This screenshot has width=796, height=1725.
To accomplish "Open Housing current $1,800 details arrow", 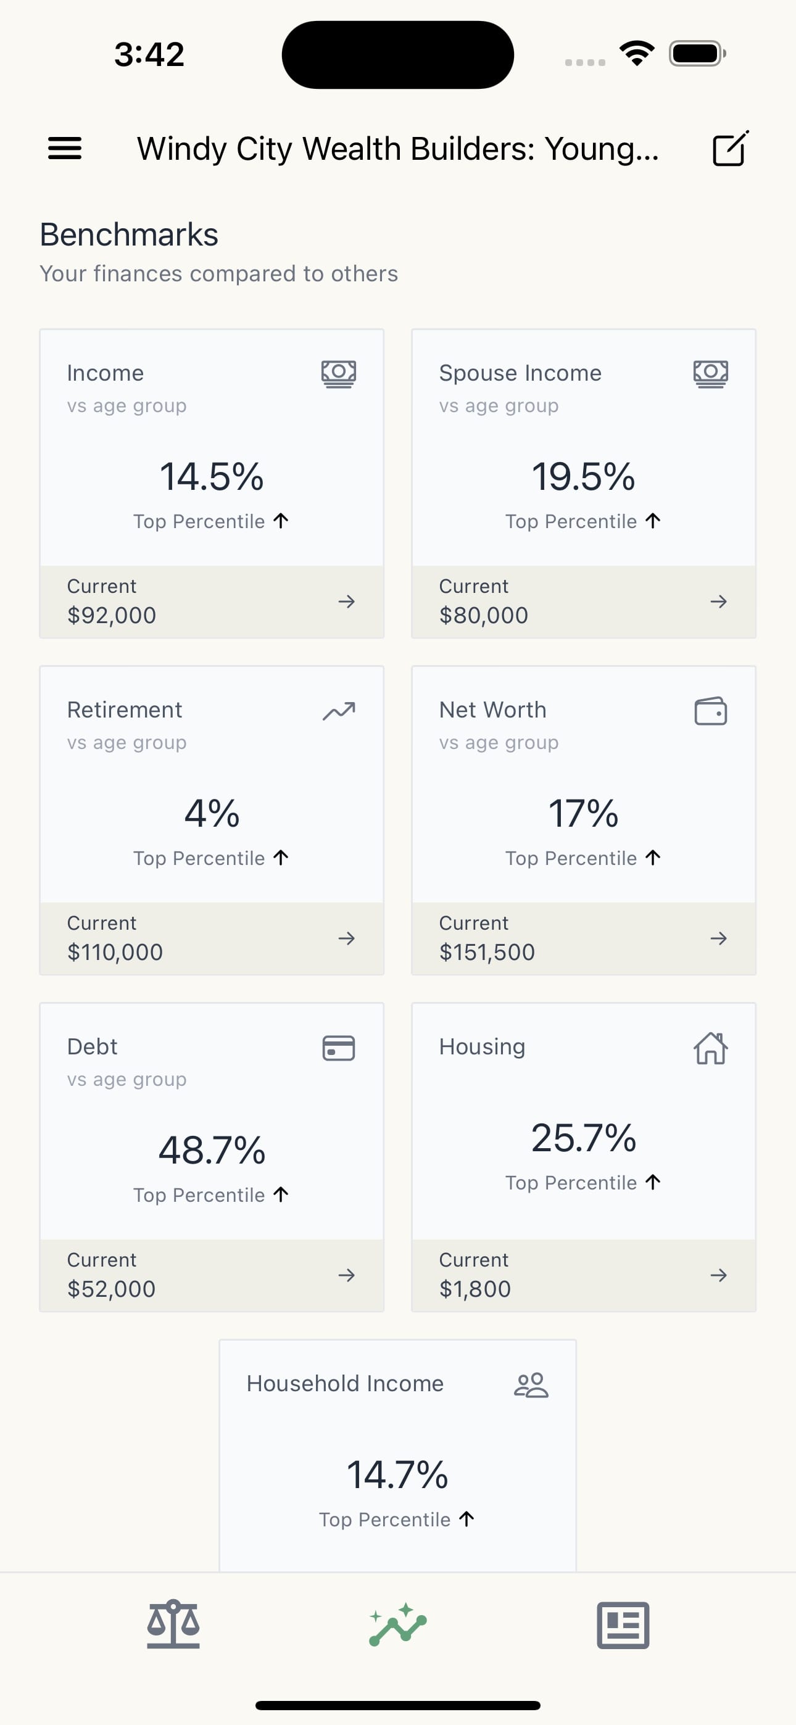I will click(718, 1275).
